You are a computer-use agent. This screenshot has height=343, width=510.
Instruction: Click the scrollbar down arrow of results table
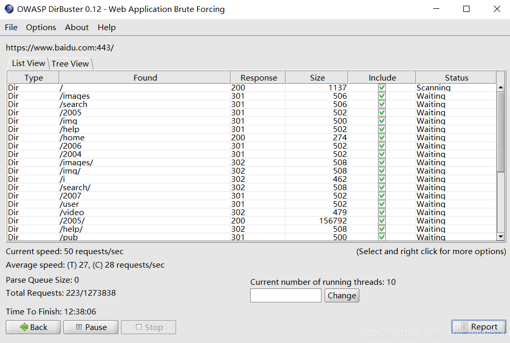click(501, 236)
